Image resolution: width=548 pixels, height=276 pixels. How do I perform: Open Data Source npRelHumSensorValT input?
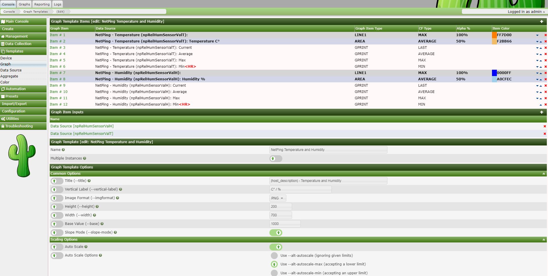(82, 134)
